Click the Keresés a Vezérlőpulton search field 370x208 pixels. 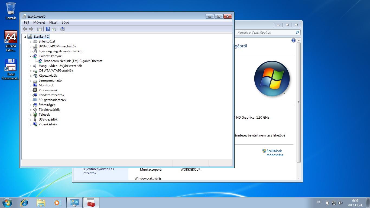tap(265, 32)
